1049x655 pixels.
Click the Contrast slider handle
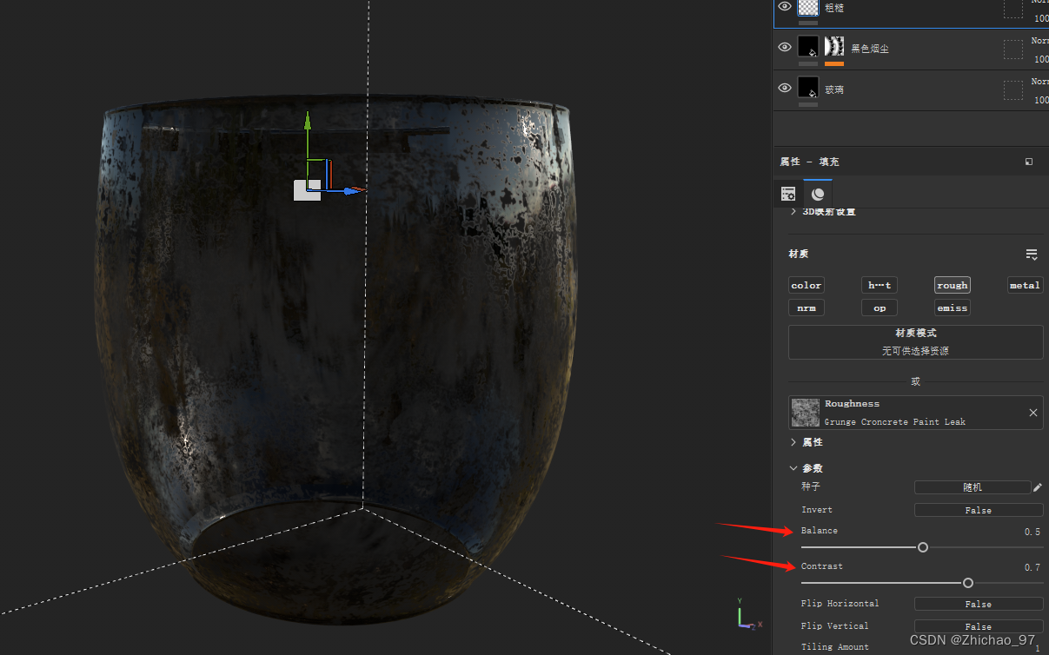tap(968, 583)
